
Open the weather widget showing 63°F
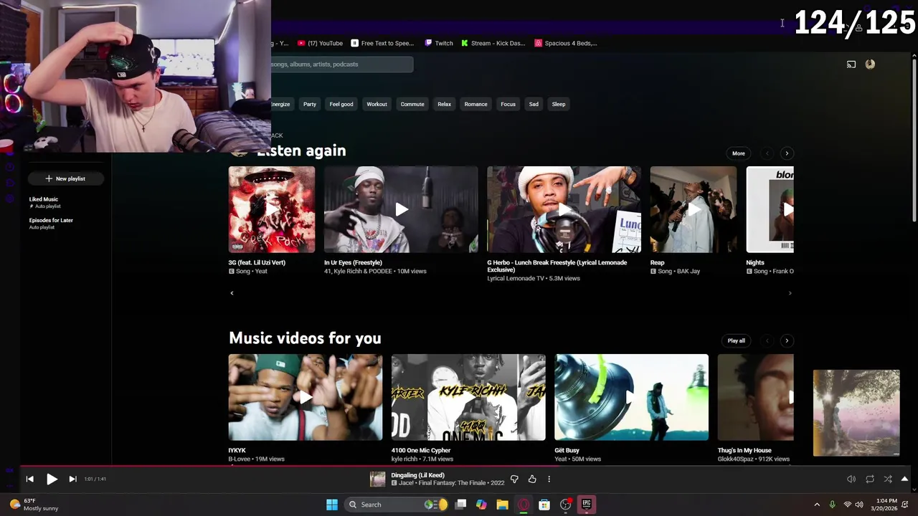(33, 505)
